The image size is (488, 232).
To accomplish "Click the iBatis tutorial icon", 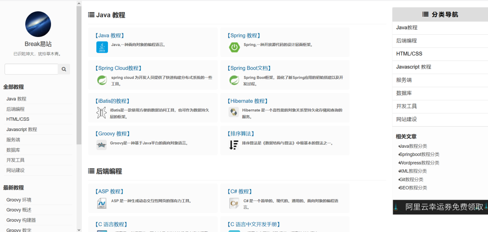I will pos(102,113).
